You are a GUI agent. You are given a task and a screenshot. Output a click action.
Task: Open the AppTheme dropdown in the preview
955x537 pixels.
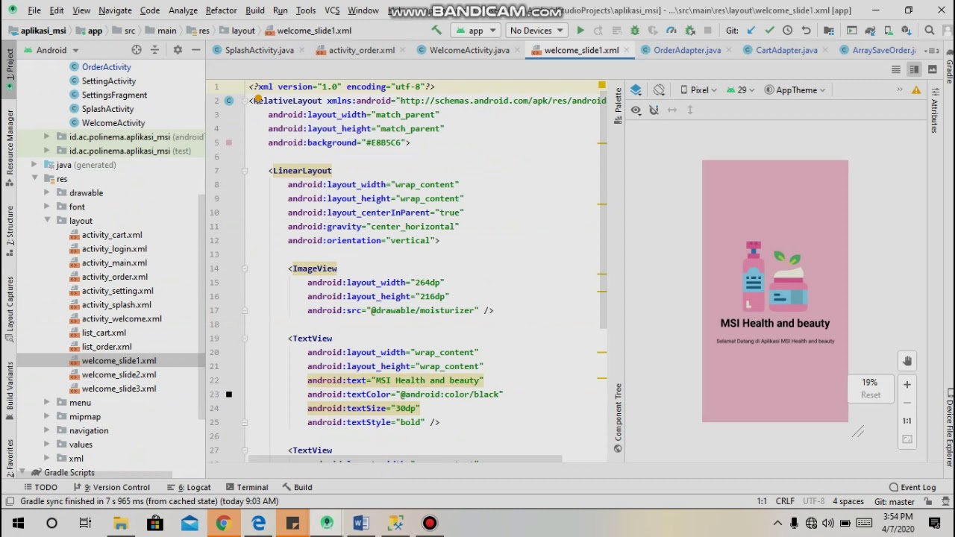795,90
